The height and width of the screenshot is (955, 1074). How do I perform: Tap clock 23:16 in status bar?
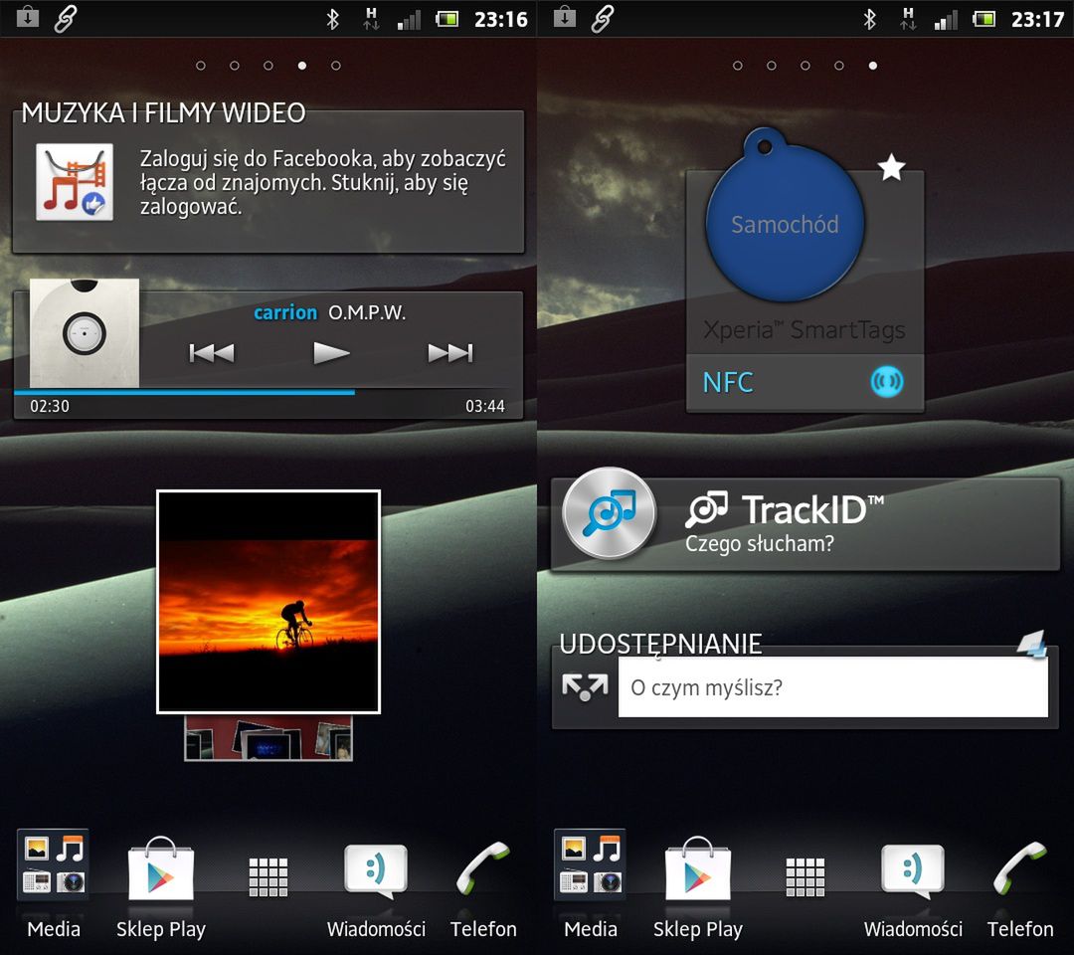tap(501, 19)
